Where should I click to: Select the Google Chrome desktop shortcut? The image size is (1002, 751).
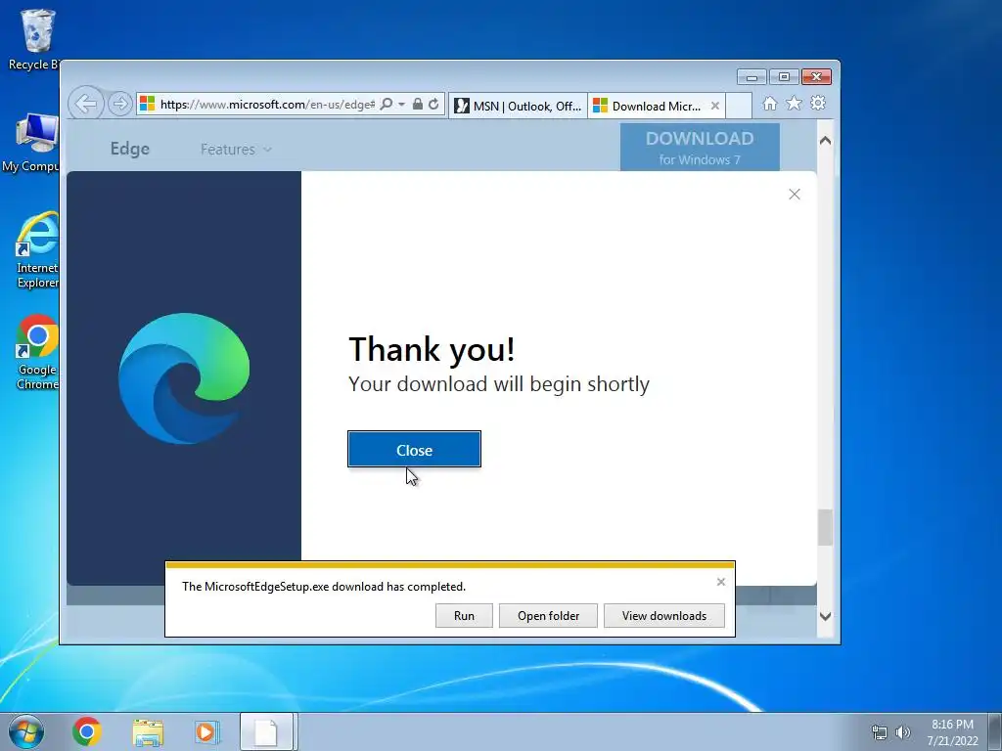click(36, 352)
